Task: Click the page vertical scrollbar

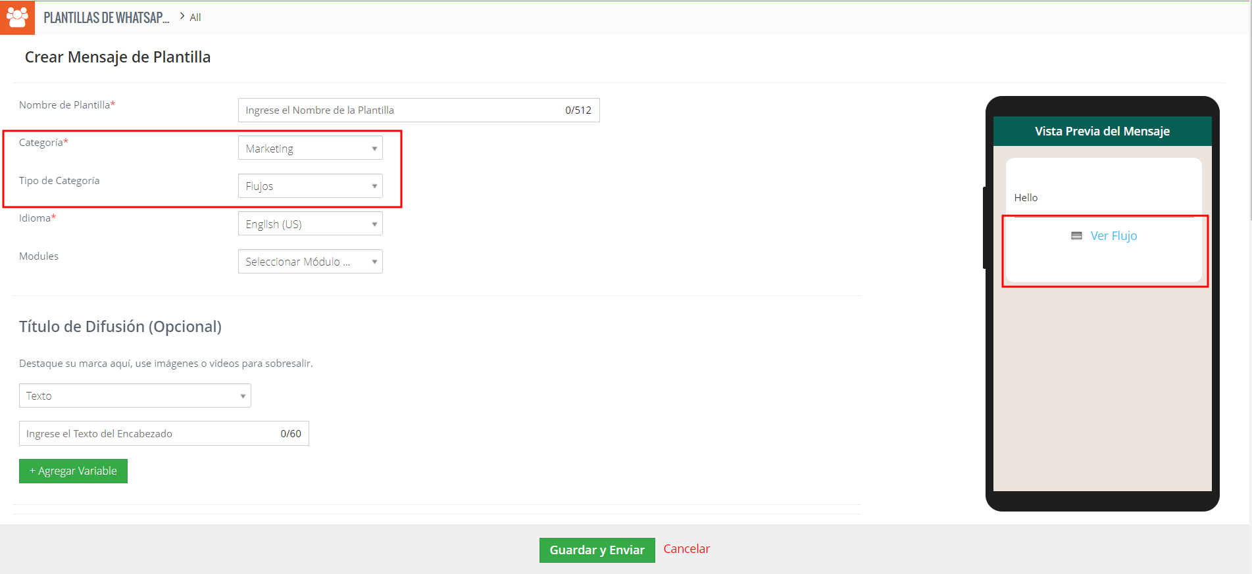Action: point(1249,132)
